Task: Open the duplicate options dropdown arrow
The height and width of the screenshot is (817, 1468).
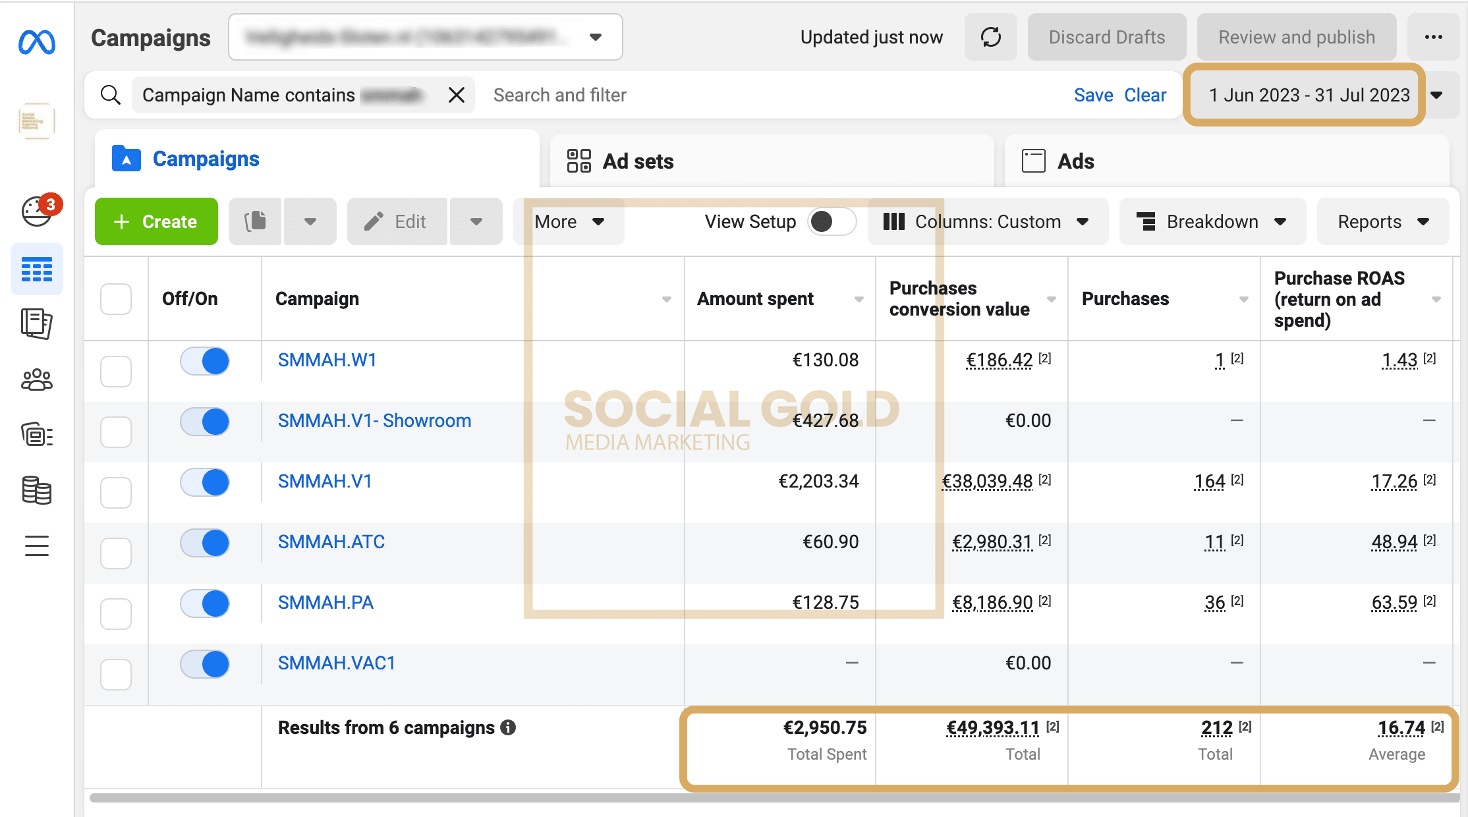Action: coord(310,221)
